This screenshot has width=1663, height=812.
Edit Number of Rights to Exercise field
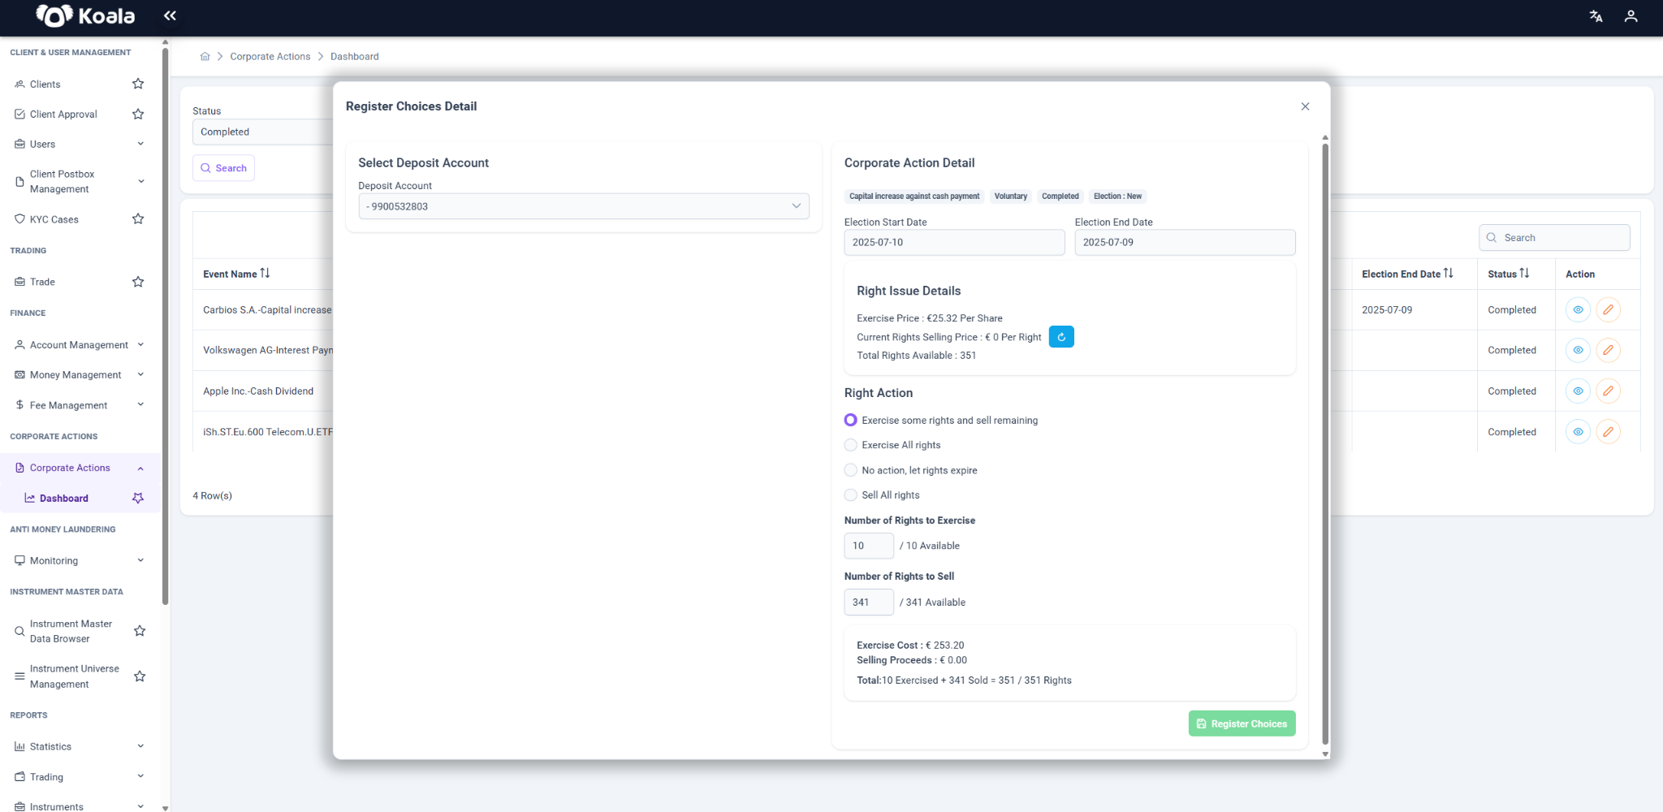coord(869,546)
